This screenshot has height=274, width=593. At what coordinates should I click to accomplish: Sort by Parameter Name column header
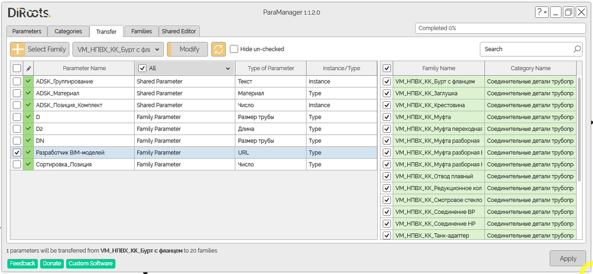(x=84, y=68)
